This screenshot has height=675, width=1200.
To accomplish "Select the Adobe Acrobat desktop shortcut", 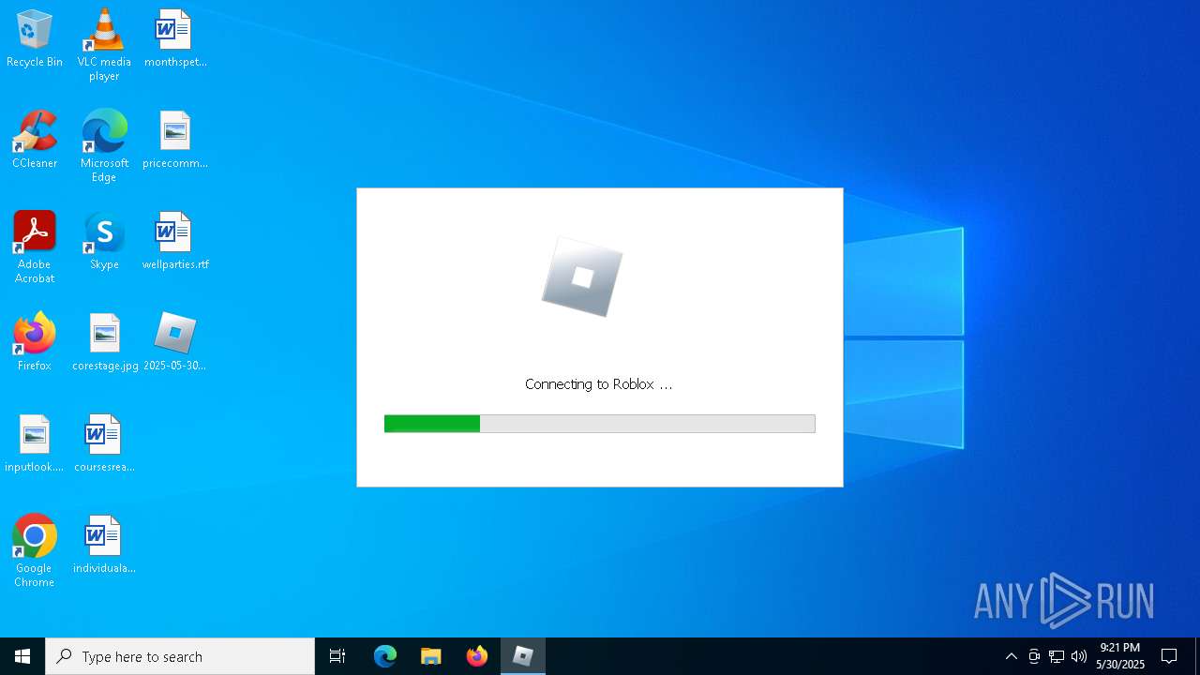I will coord(35,247).
